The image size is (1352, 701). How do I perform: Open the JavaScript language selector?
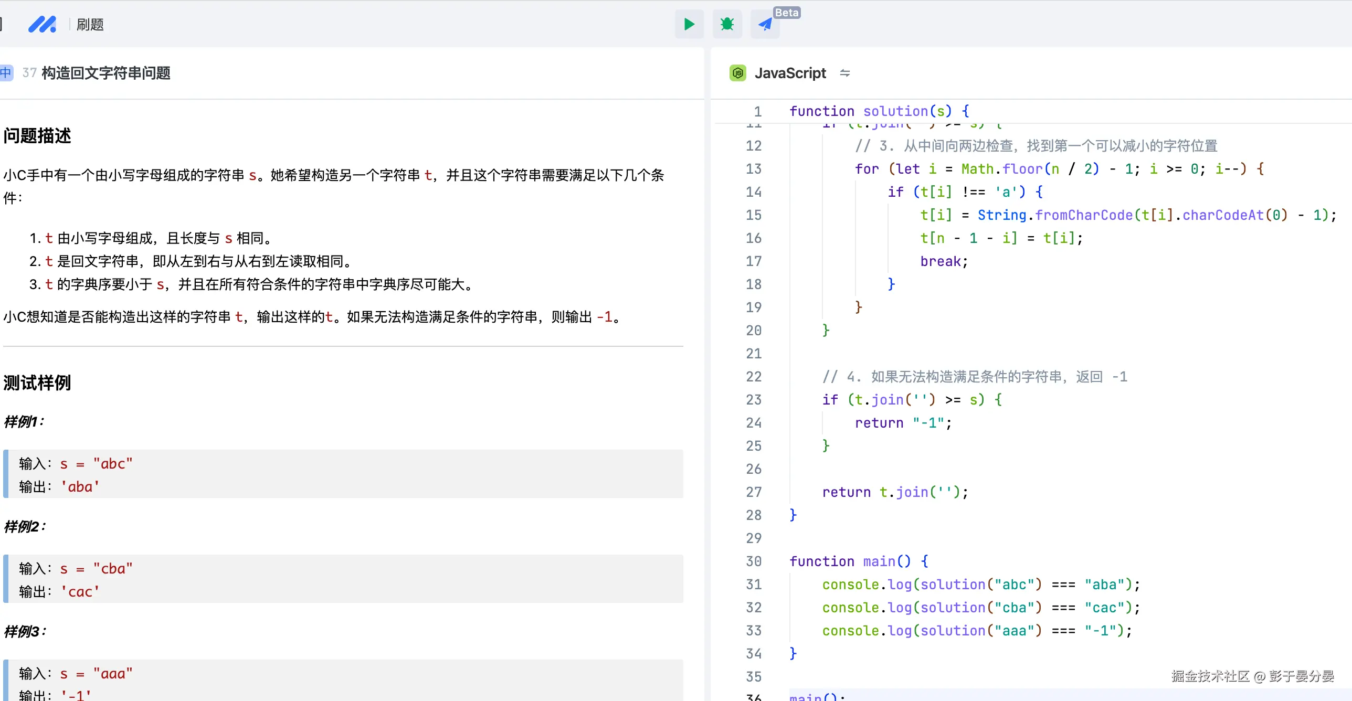tap(790, 73)
